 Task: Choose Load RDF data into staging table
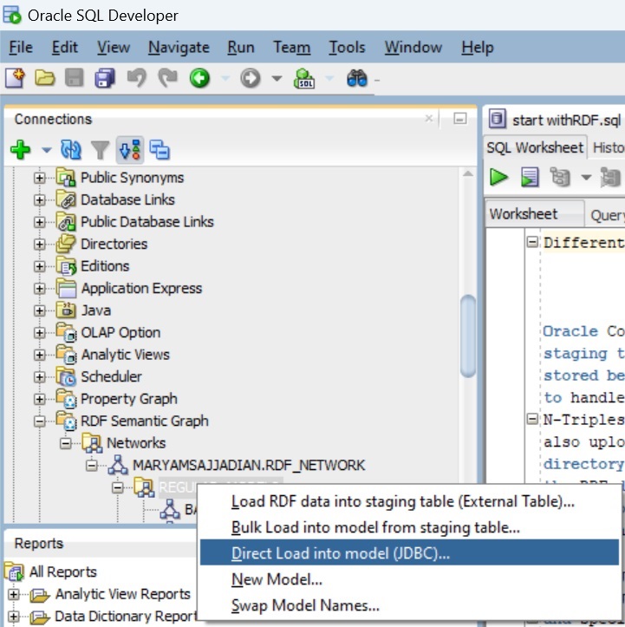[x=409, y=501]
